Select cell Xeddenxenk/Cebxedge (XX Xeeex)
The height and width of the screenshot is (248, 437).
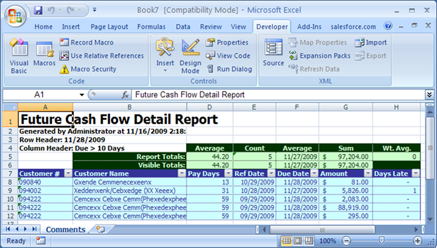tap(129, 191)
